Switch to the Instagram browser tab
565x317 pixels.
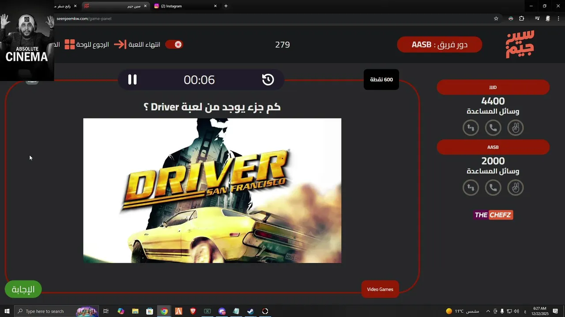[185, 6]
